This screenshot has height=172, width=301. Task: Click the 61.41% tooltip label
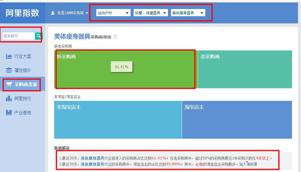(122, 67)
